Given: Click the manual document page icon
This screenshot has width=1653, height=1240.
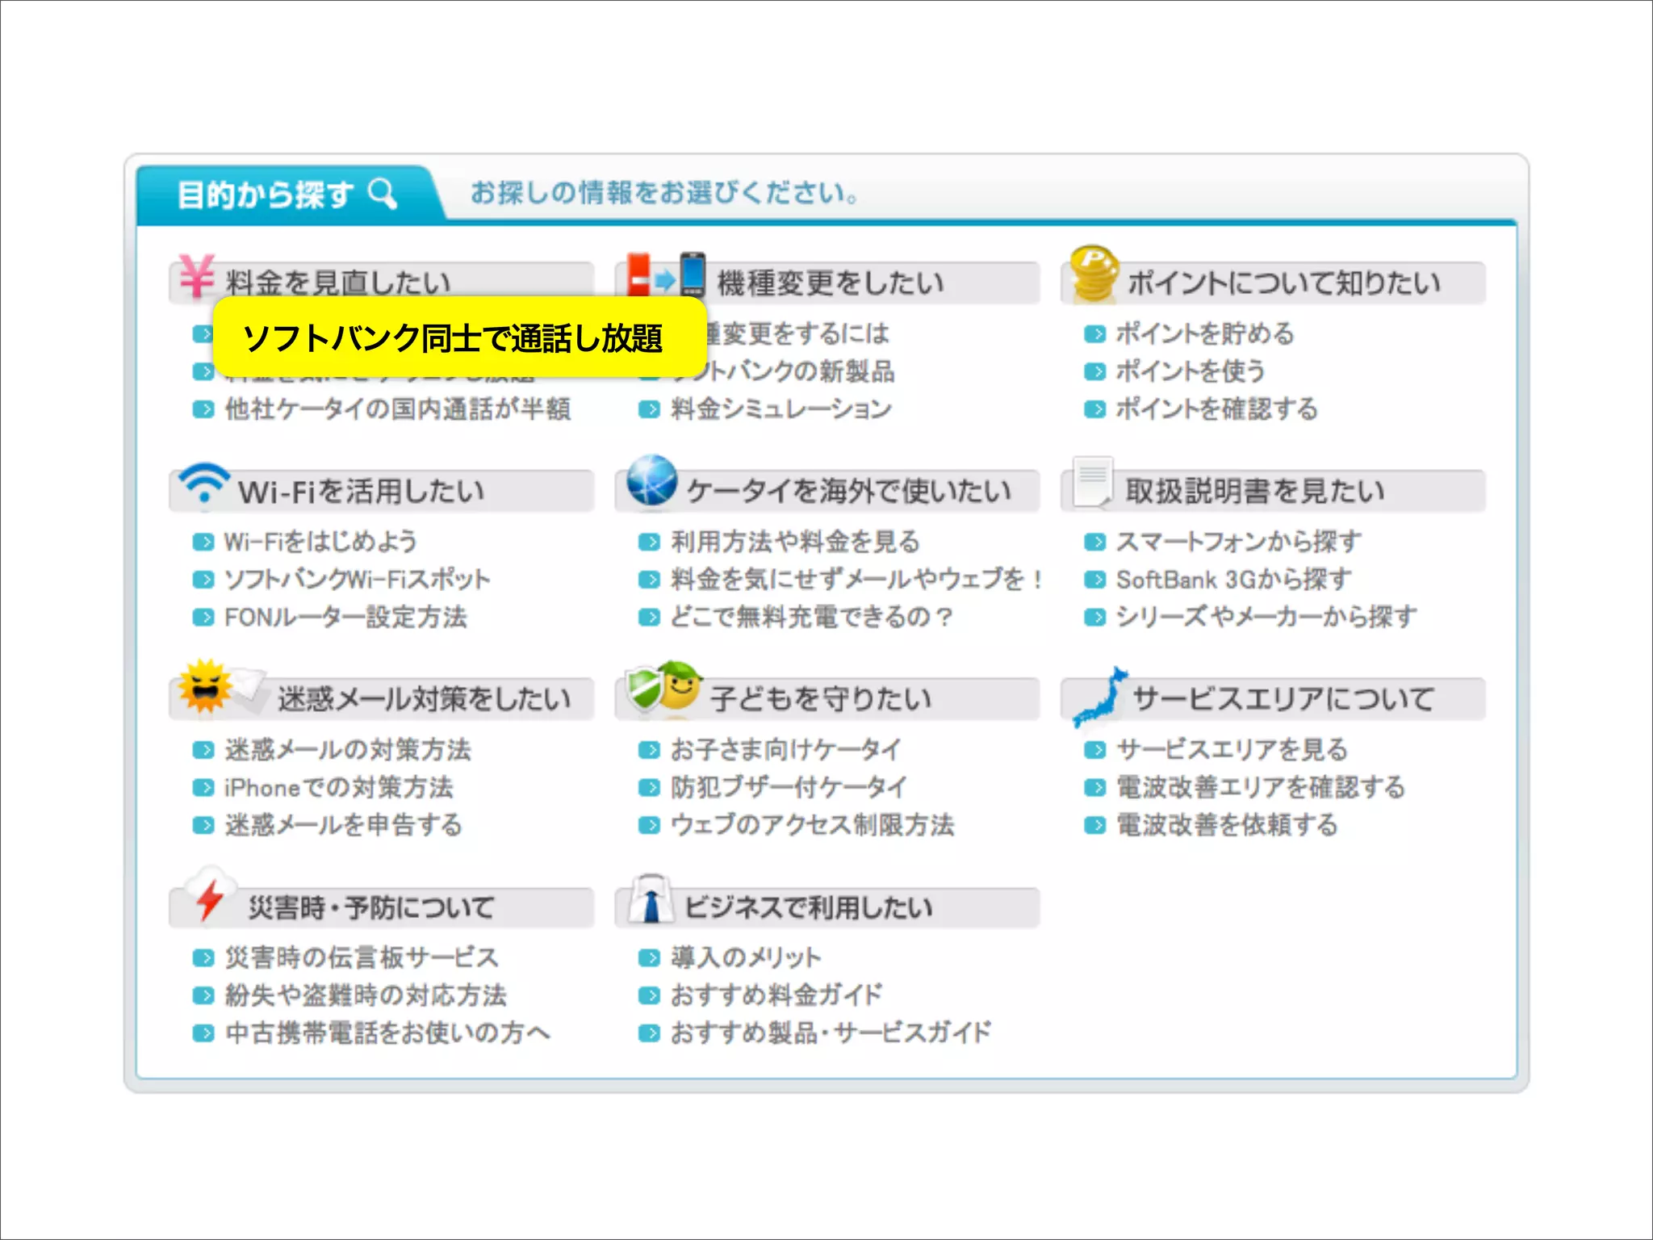Looking at the screenshot, I should click(1093, 481).
